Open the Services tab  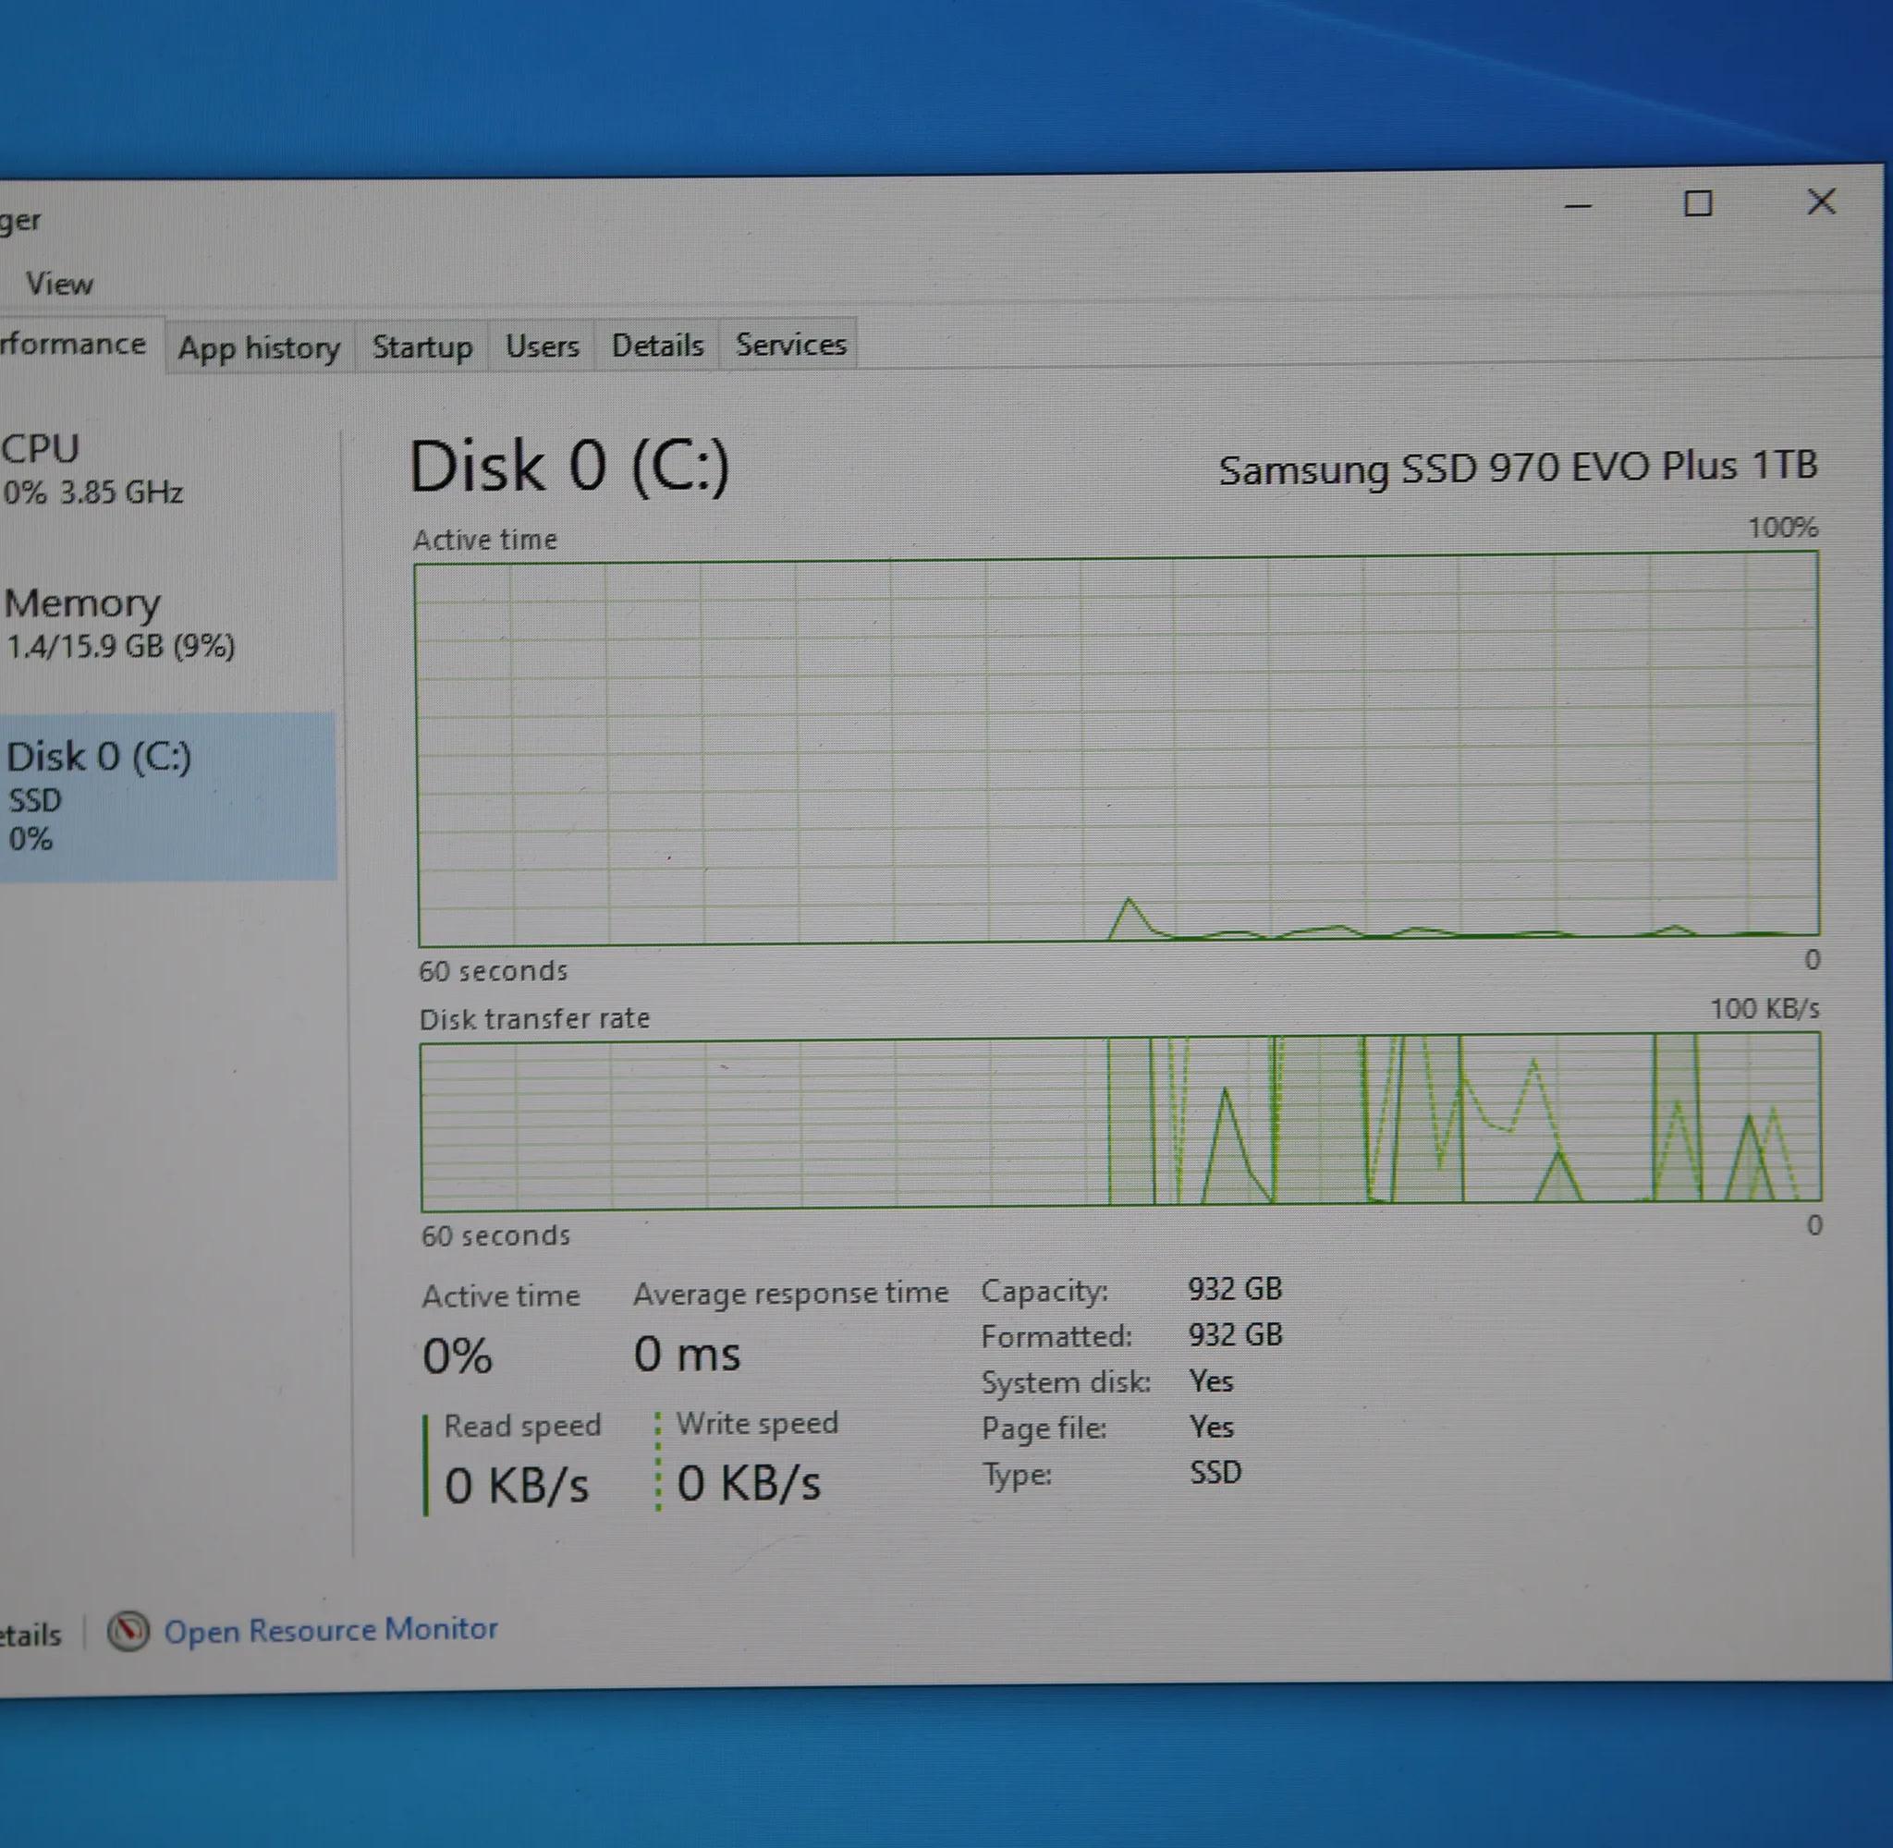pos(790,343)
